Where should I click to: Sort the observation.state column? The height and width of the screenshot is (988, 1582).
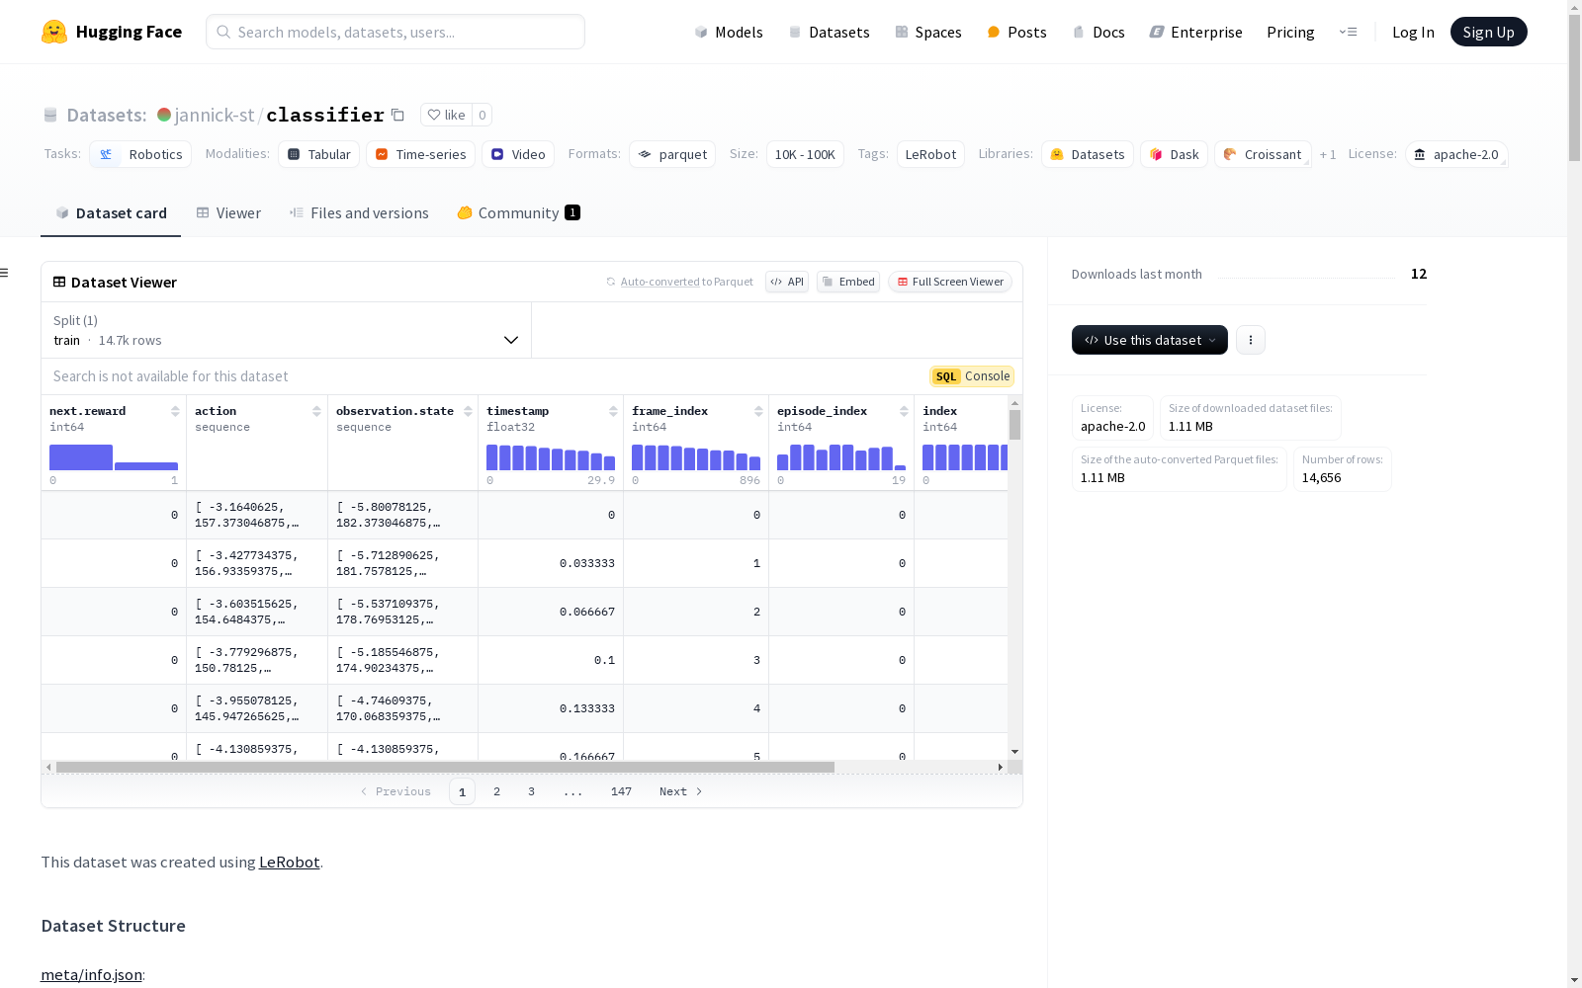[468, 411]
